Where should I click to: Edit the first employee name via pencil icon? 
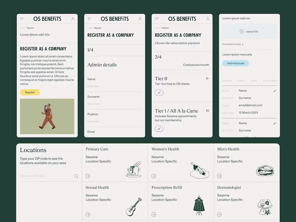coord(275,91)
